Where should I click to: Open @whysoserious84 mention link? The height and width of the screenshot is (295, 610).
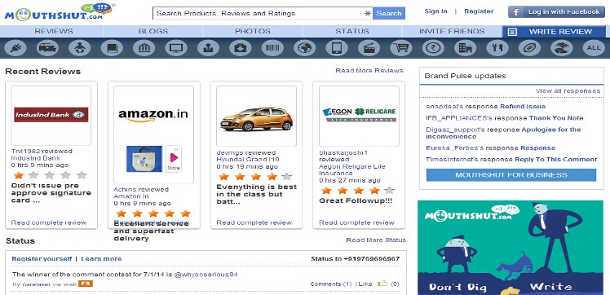(206, 275)
